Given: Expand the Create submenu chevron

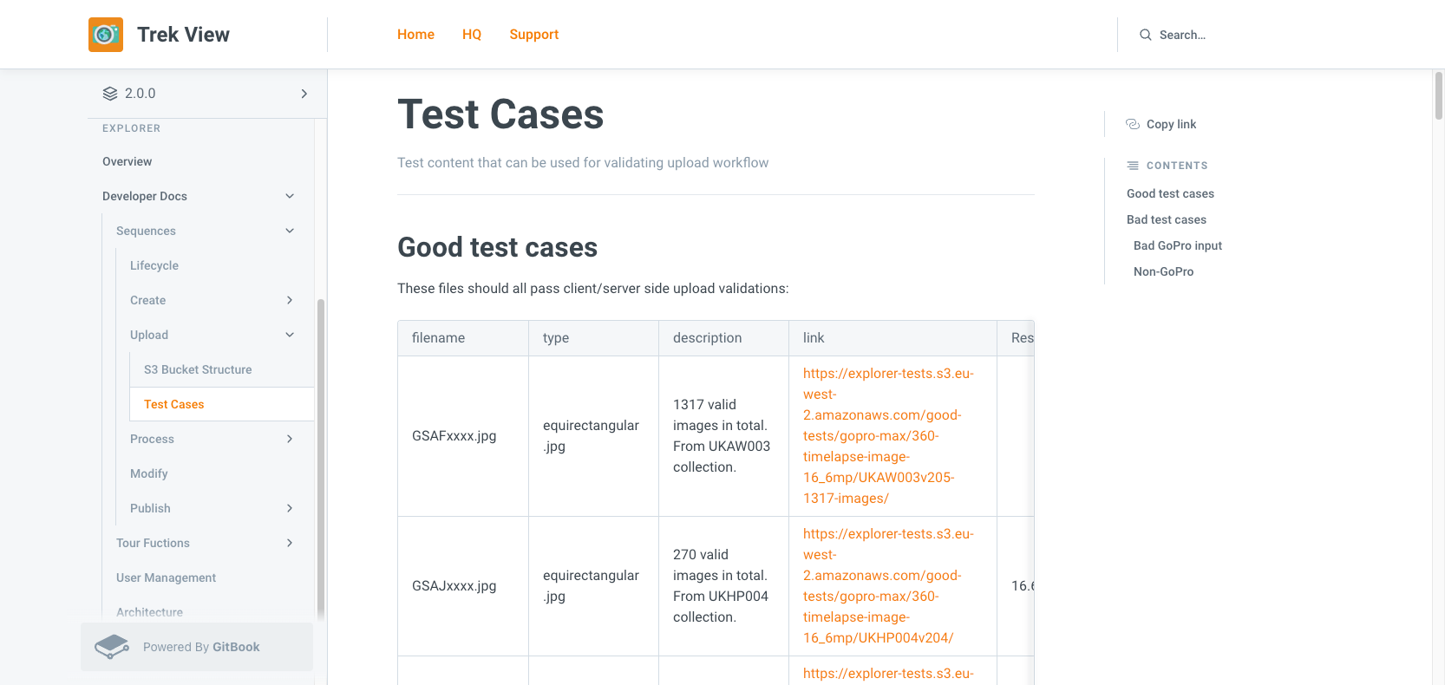Looking at the screenshot, I should coord(290,300).
